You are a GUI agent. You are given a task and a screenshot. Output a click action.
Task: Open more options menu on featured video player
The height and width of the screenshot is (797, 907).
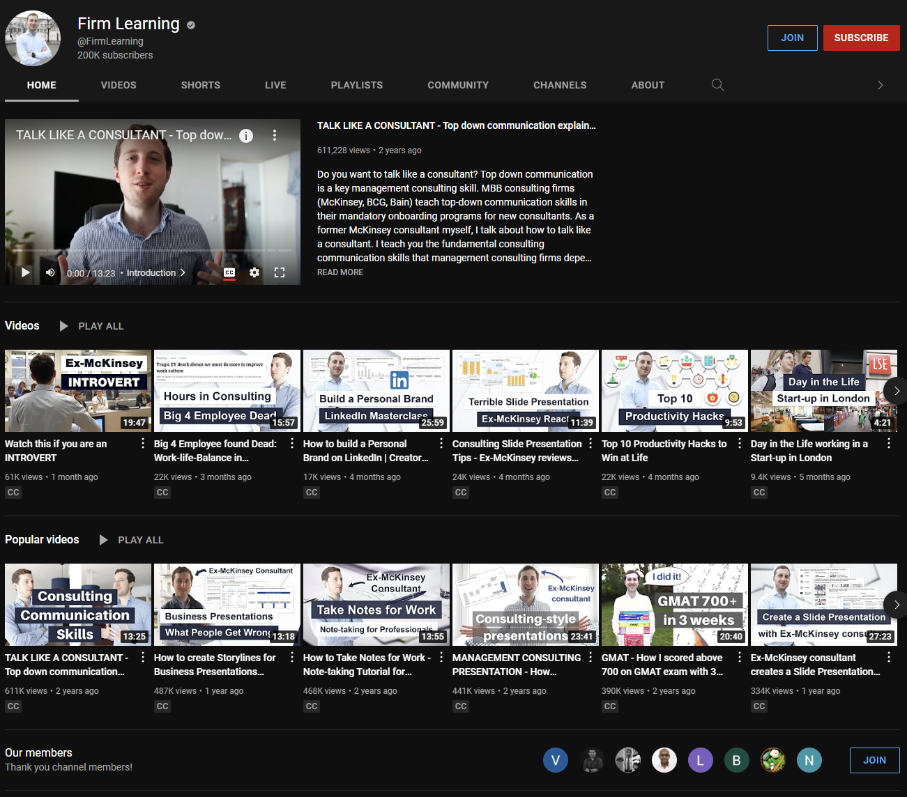pyautogui.click(x=275, y=136)
